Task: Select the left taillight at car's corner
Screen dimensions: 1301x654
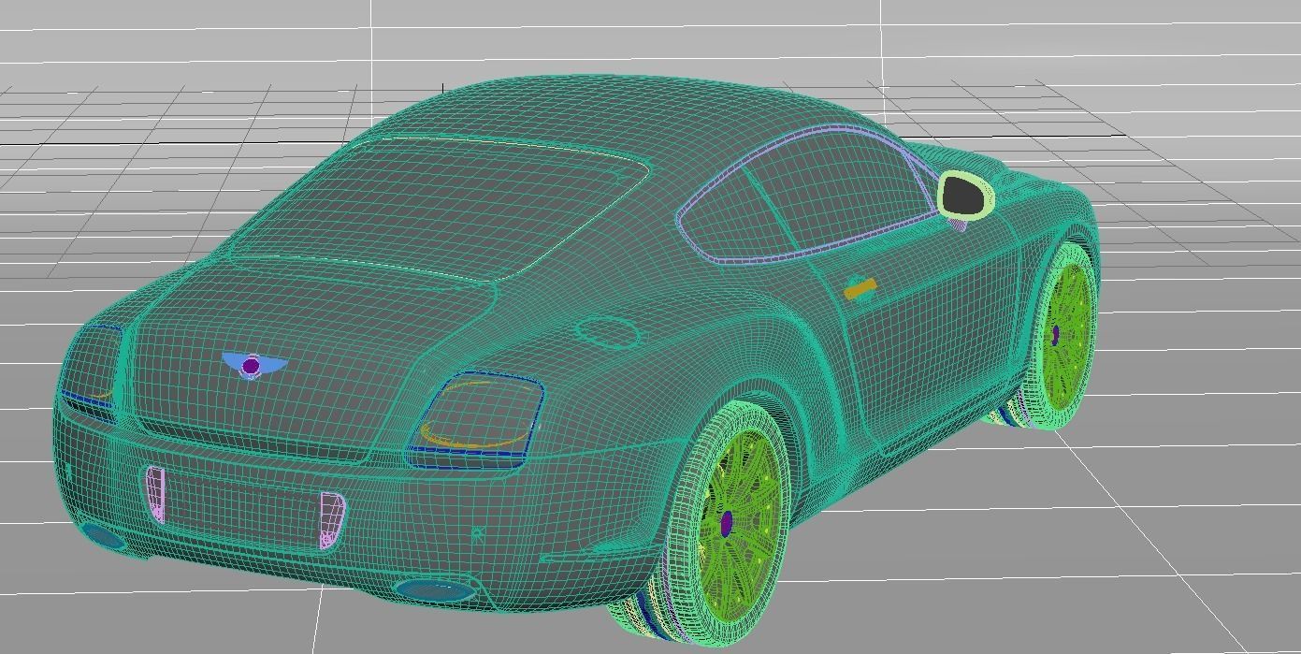Action: click(92, 372)
